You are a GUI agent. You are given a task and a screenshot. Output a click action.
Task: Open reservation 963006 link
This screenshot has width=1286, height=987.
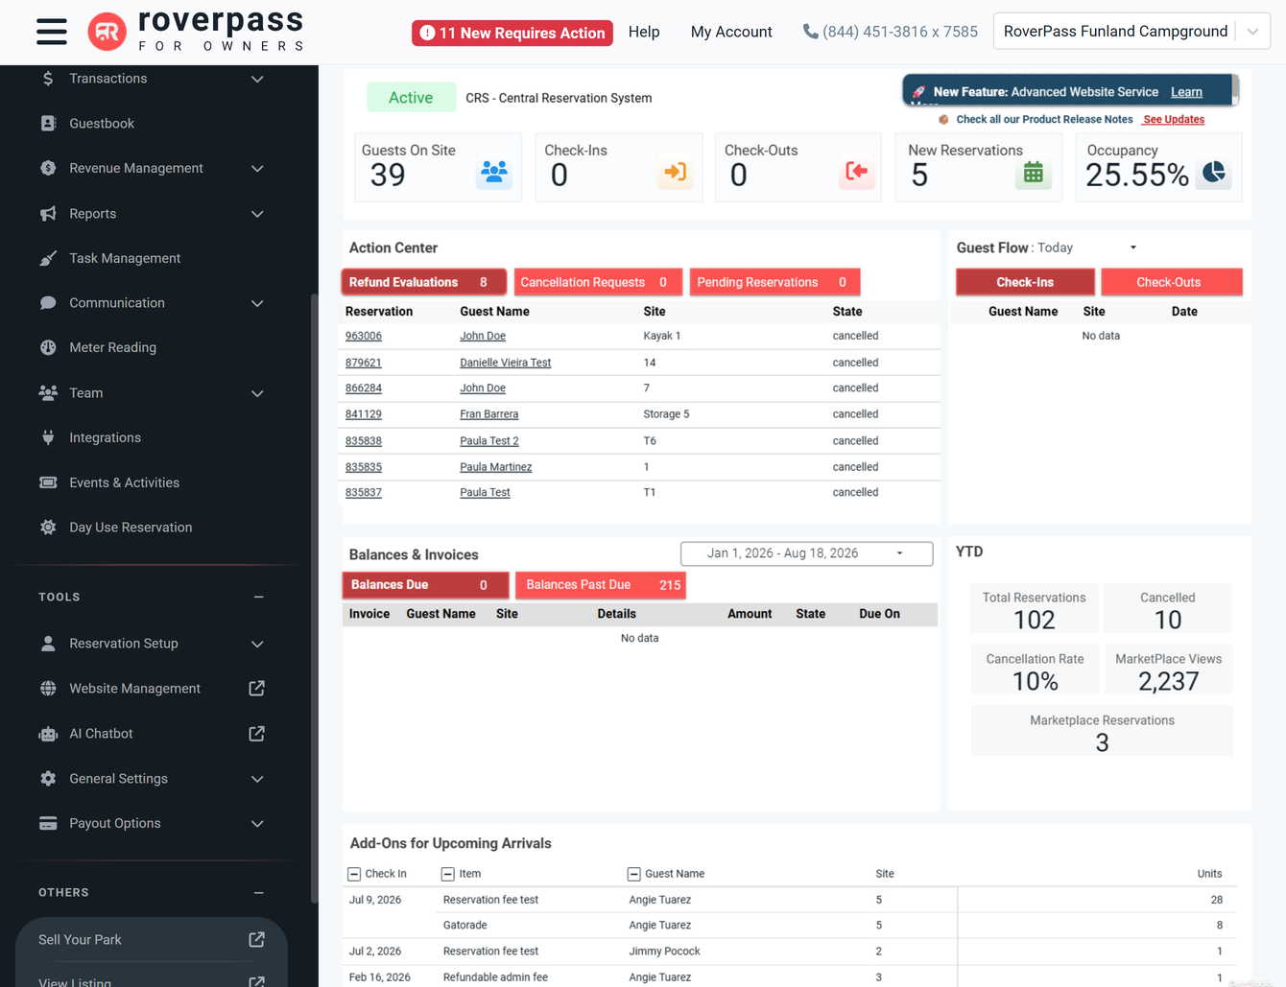(364, 336)
